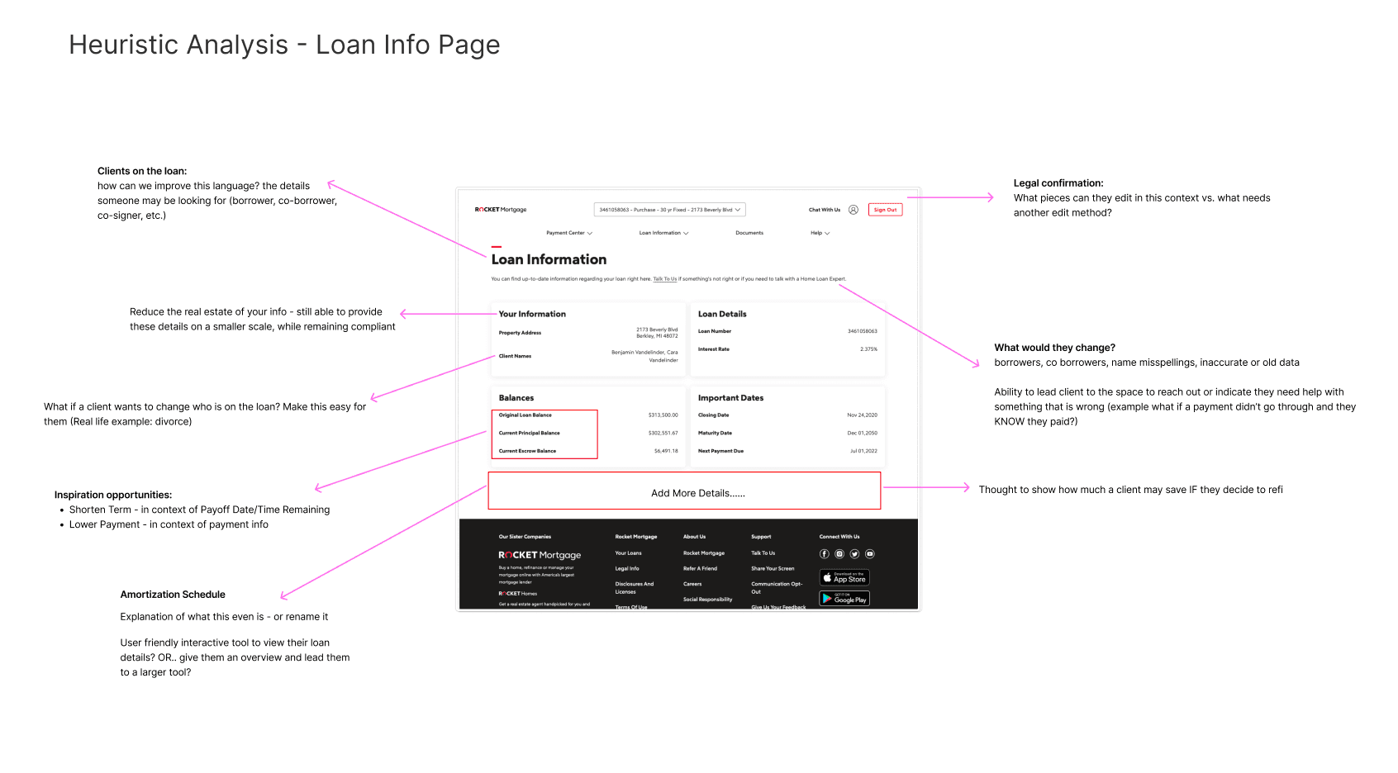
Task: Click the Sign Out button
Action: point(885,210)
